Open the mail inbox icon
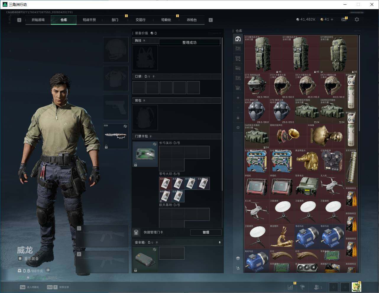The height and width of the screenshot is (293, 379). pyautogui.click(x=344, y=19)
